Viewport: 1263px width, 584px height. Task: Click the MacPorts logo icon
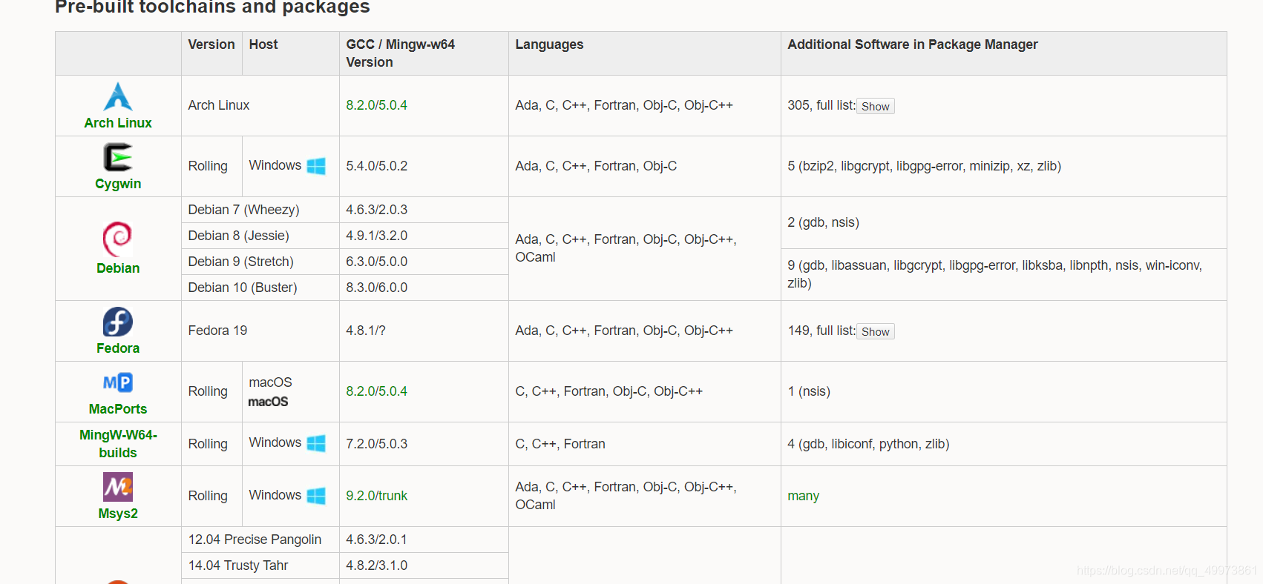tap(118, 382)
